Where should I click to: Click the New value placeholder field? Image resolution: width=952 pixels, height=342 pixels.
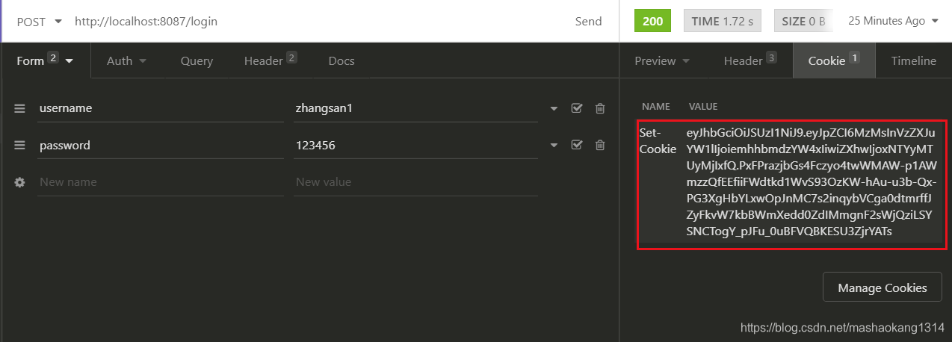415,182
